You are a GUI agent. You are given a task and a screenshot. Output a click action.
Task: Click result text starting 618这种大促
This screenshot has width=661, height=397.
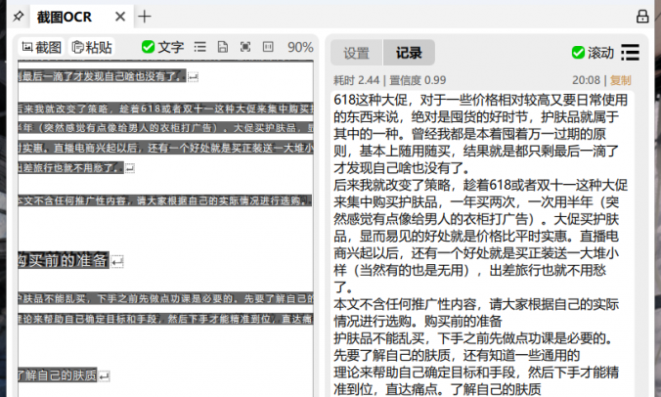480,100
